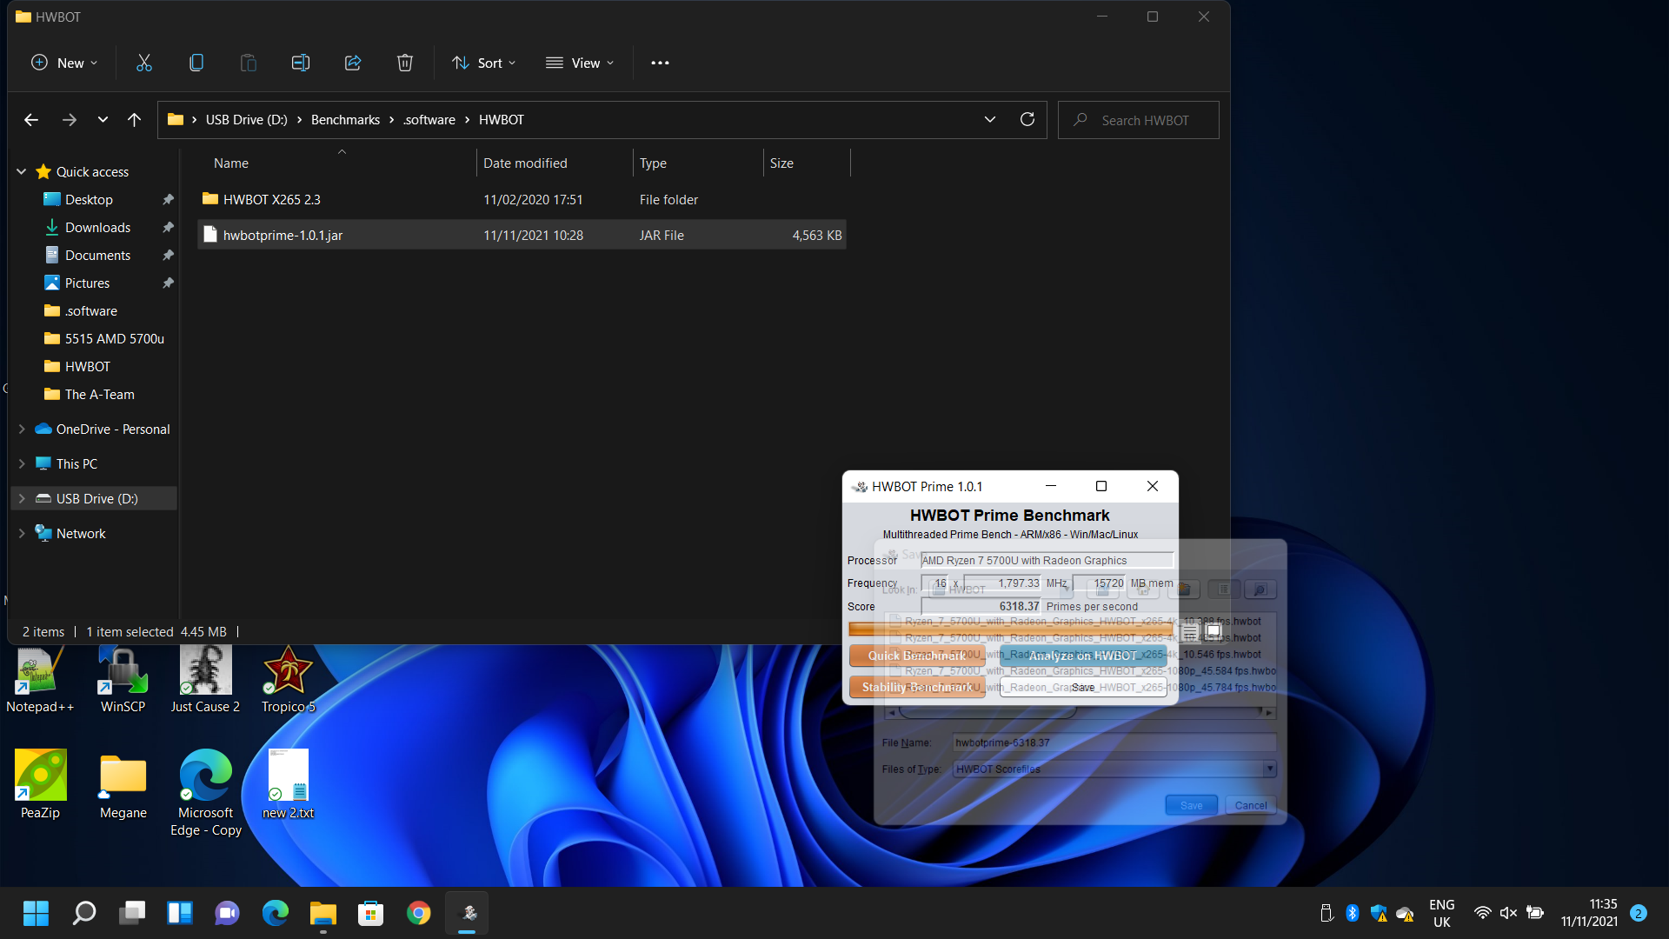The width and height of the screenshot is (1669, 939).
Task: Click the Stability Benchmark button
Action: coord(917,687)
